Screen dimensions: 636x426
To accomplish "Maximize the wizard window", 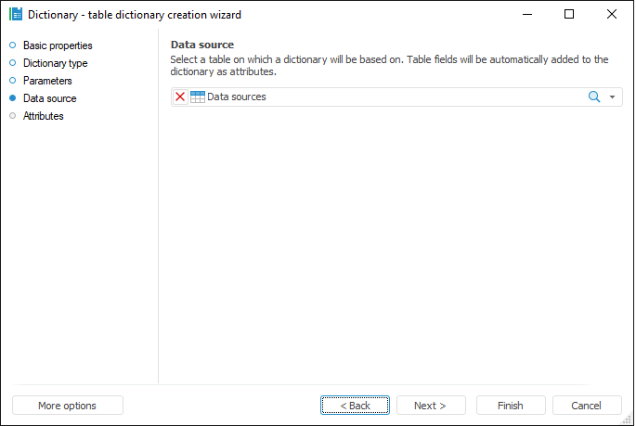I will point(569,15).
